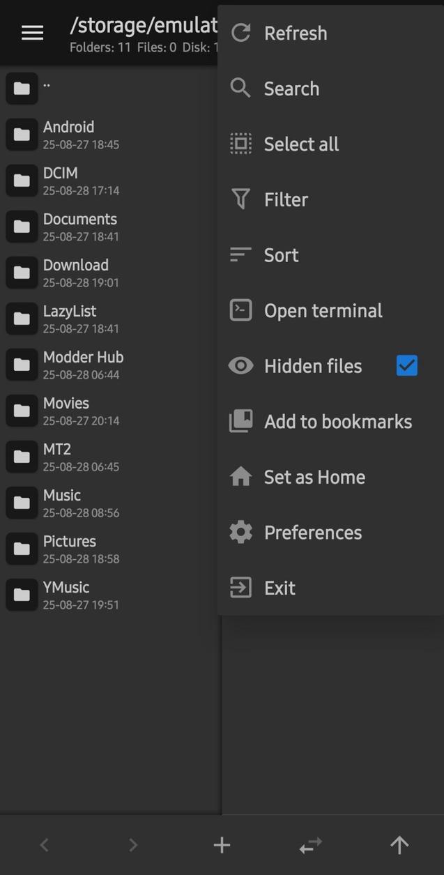
Task: Click the Movies folder icon
Action: tap(22, 411)
